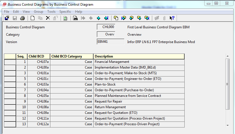Viewport: 235px width, 134px height.
Task: Click the scroll down arrow of the table
Action: coord(227,125)
